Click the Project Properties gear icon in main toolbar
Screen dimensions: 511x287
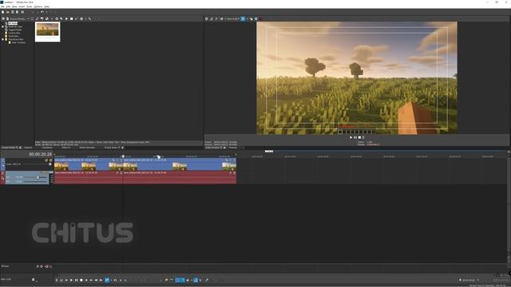(22, 12)
